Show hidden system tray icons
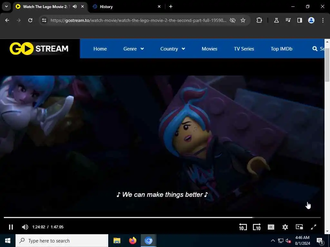The width and height of the screenshot is (330, 247). [x=273, y=241]
